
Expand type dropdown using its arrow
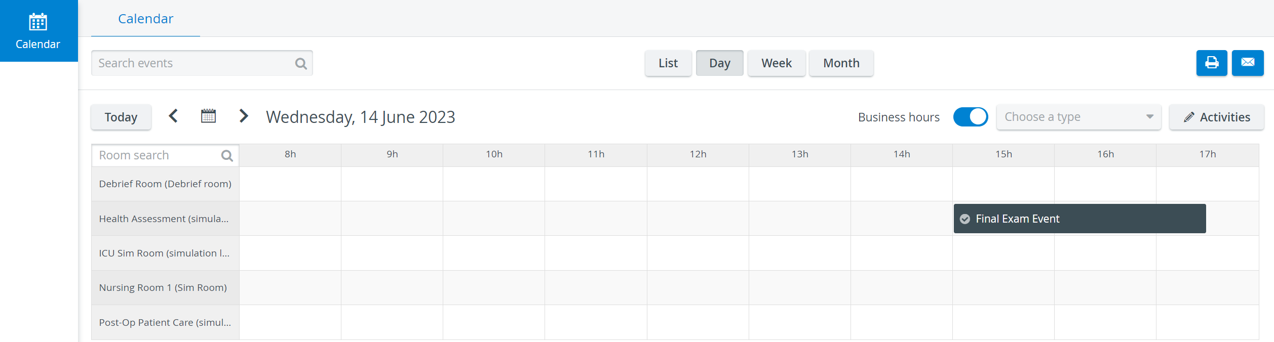click(x=1149, y=117)
